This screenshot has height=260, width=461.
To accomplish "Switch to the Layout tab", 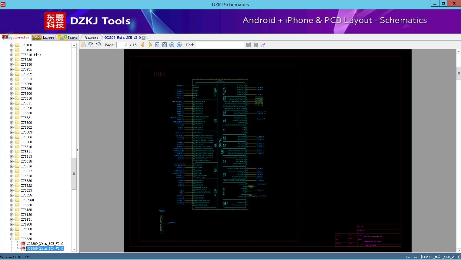I will (43, 38).
